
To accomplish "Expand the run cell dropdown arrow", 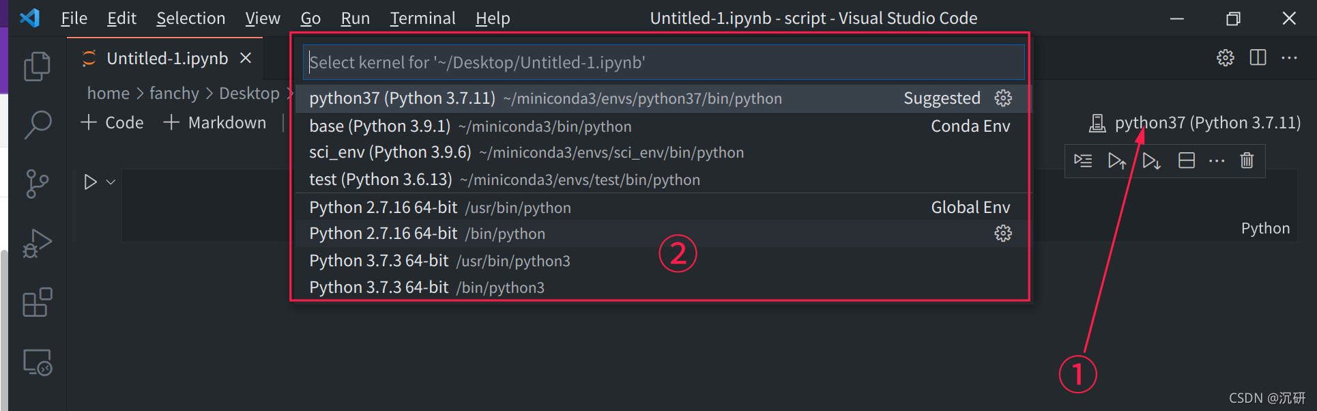I will pos(109,181).
